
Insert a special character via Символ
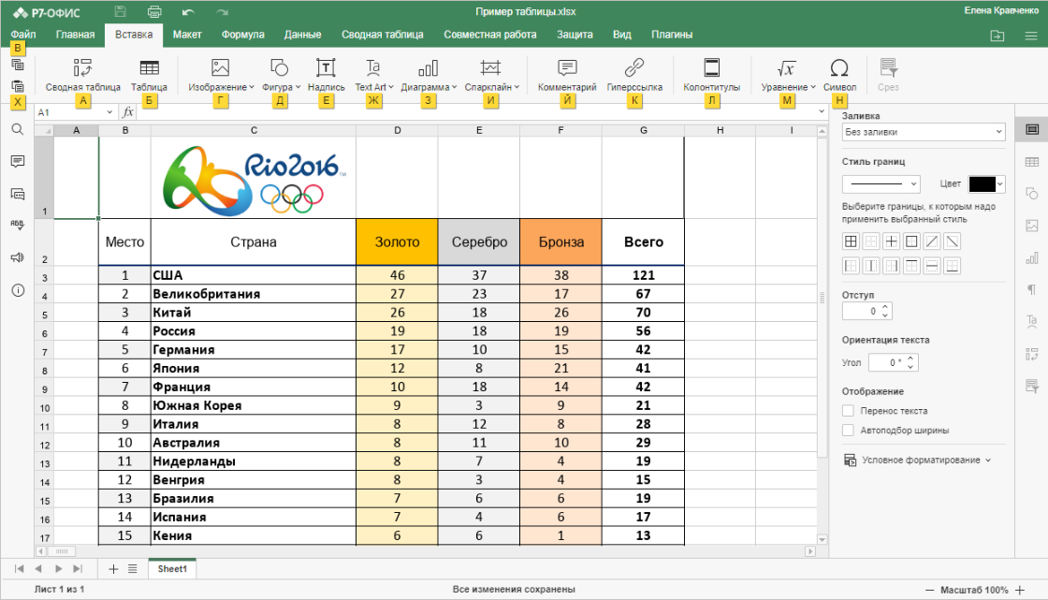coord(839,75)
